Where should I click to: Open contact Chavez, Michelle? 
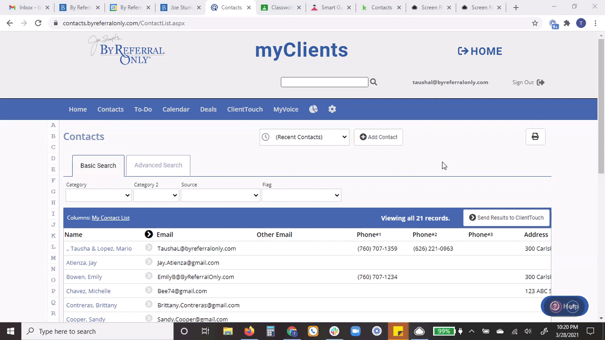88,291
